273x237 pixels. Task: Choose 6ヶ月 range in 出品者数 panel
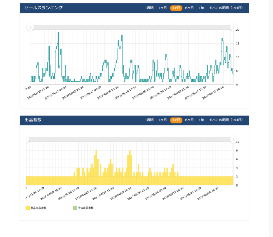[x=190, y=120]
